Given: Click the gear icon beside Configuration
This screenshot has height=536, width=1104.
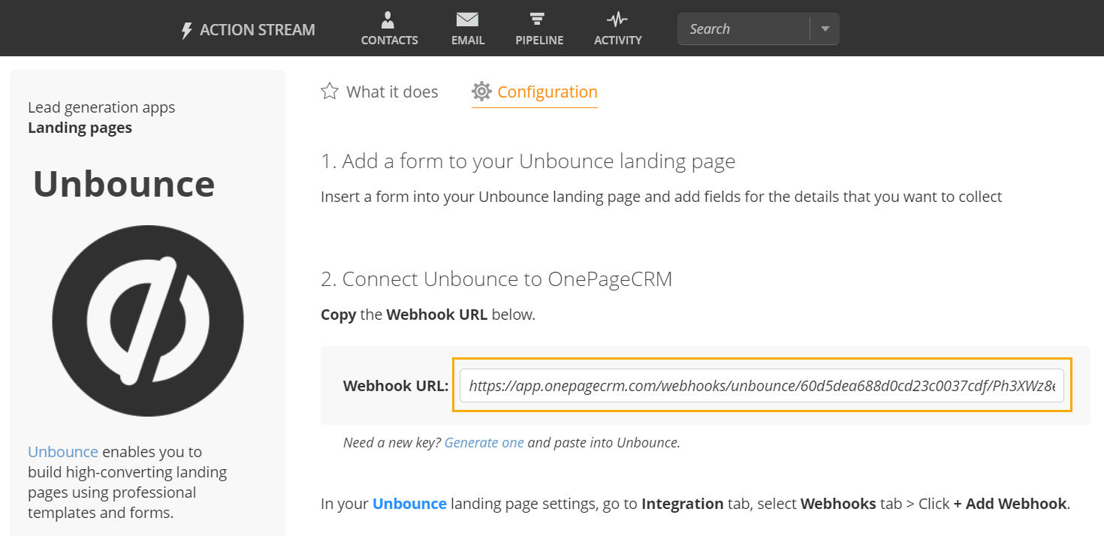Looking at the screenshot, I should pos(481,92).
